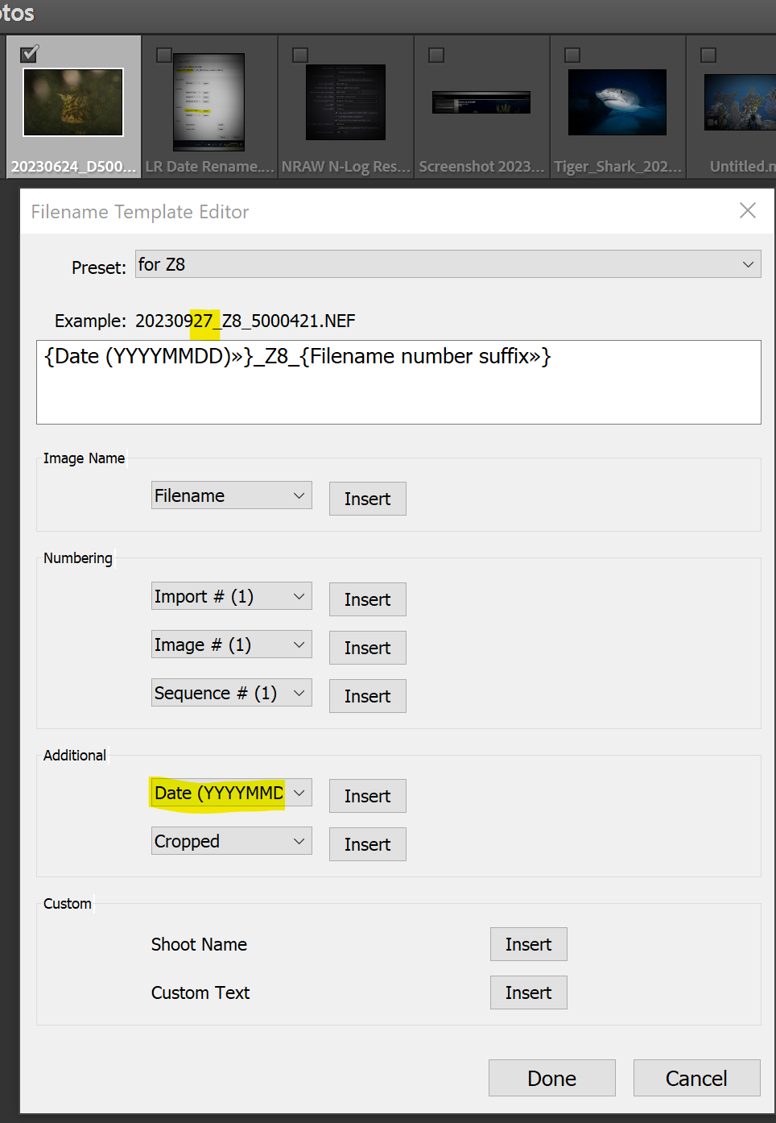The width and height of the screenshot is (776, 1123).
Task: Open the Filename dropdown under Image Name
Action: point(231,495)
